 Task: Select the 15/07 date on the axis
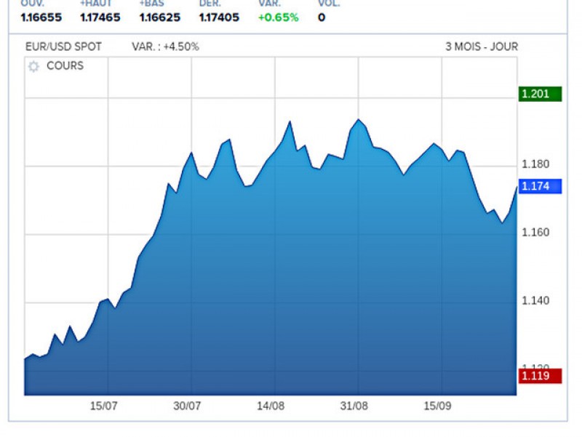tap(104, 406)
